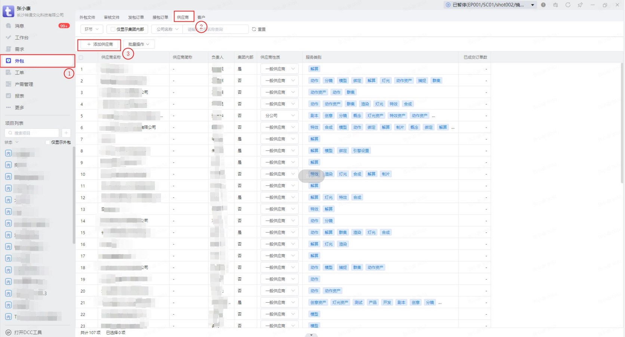Click the exclamation alert icon in title bar

point(543,5)
